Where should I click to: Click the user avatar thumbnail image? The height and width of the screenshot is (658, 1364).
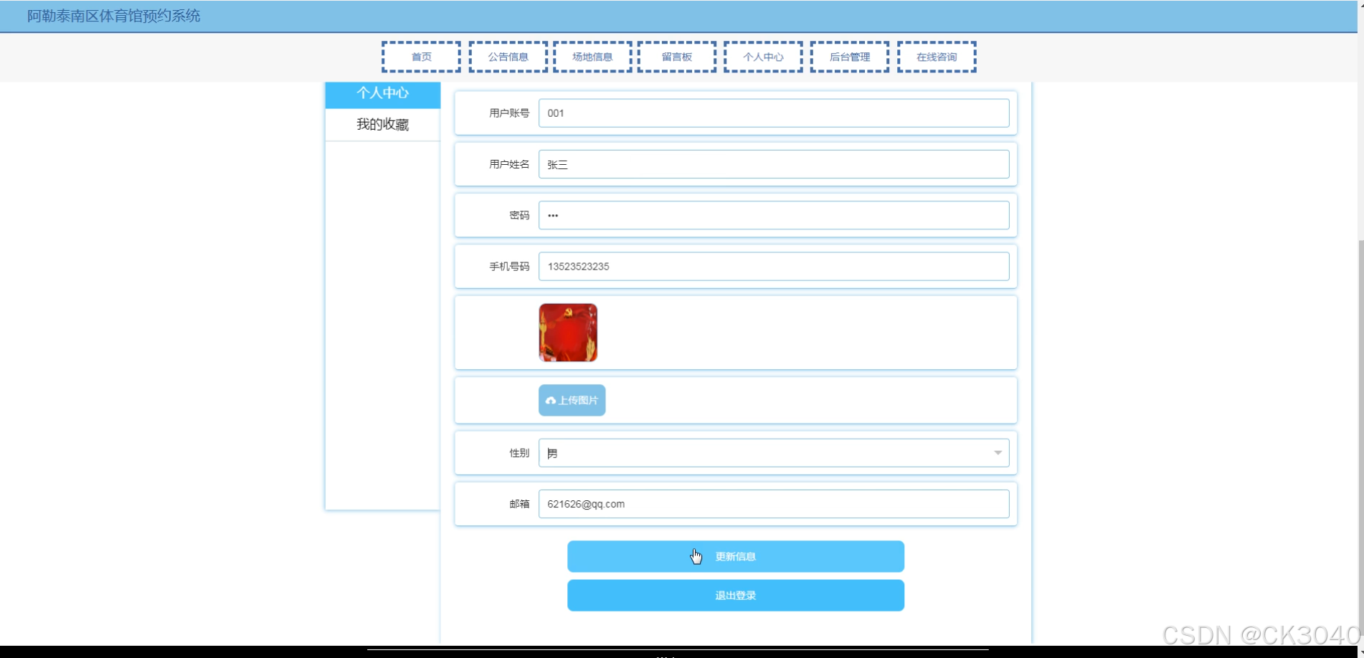567,332
